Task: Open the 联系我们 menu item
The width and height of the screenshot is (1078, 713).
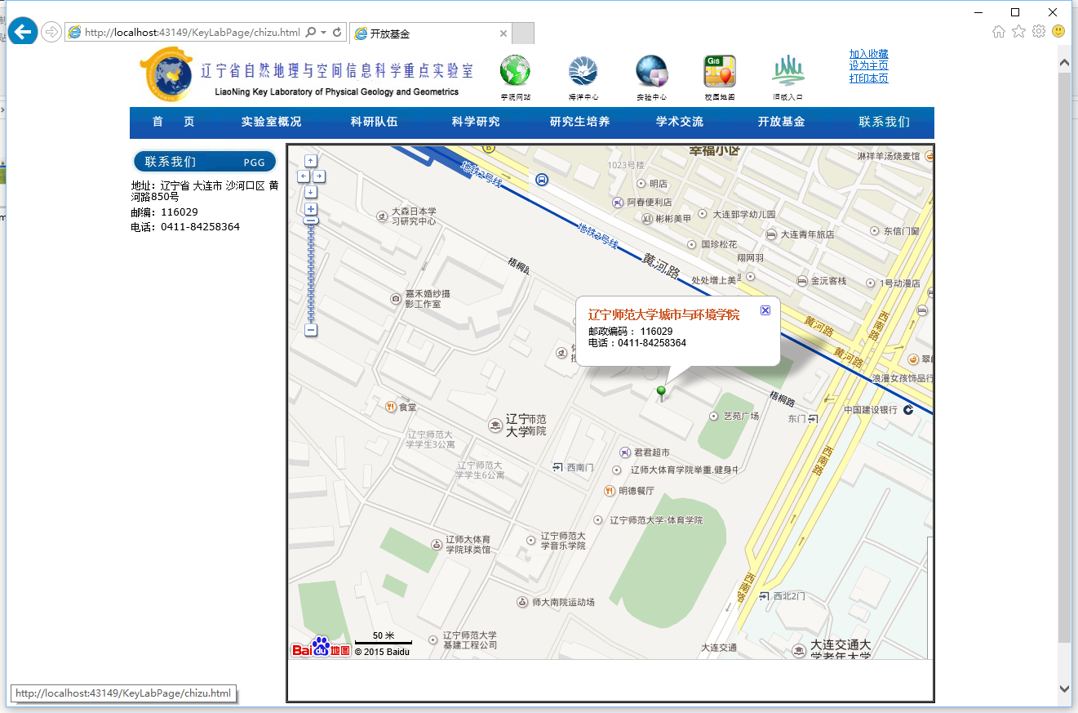Action: click(884, 122)
